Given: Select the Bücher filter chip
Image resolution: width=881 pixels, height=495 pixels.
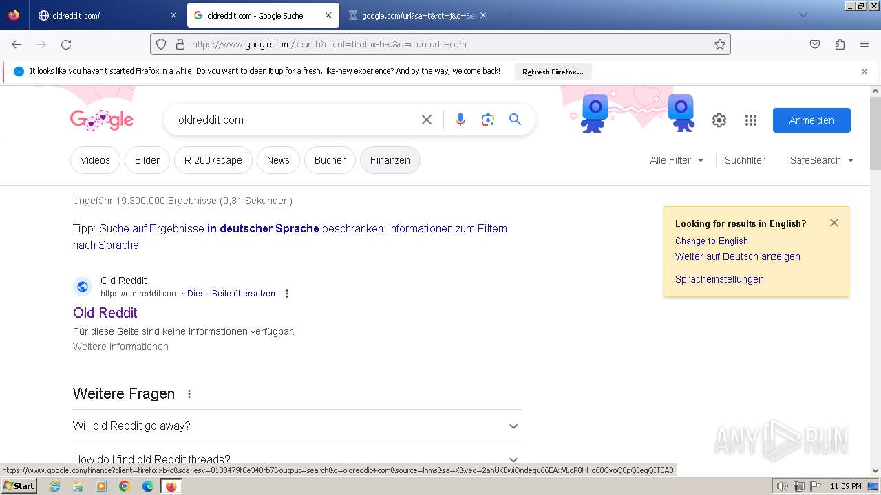Looking at the screenshot, I should tap(330, 160).
